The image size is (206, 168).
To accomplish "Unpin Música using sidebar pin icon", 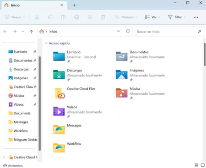I will click(35, 96).
